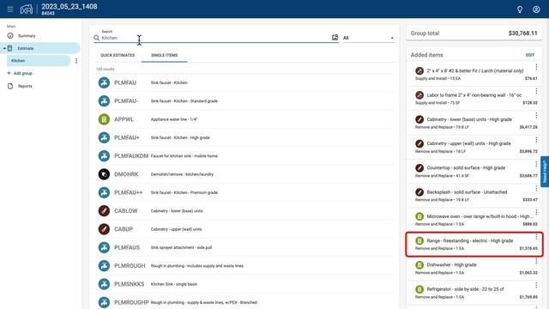The height and width of the screenshot is (309, 549).
Task: Click the PLMFAUS plumbing icon
Action: click(x=104, y=247)
